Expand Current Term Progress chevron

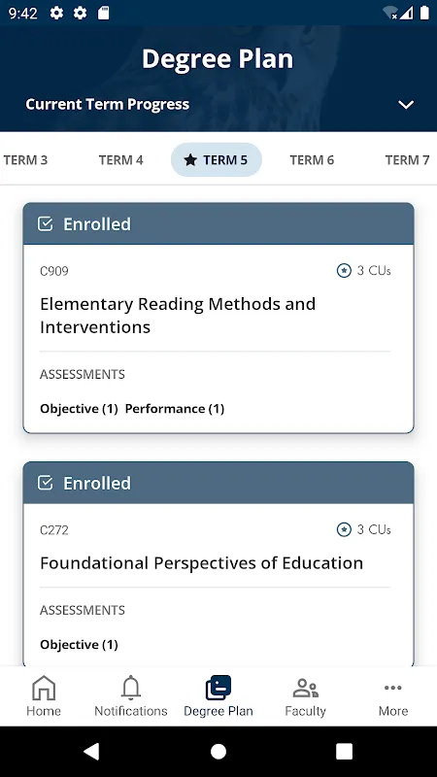point(406,105)
